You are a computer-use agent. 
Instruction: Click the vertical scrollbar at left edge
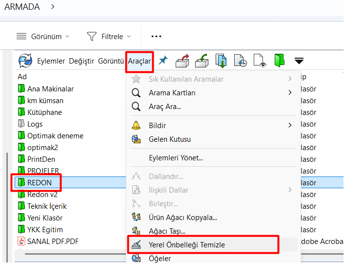(7, 207)
